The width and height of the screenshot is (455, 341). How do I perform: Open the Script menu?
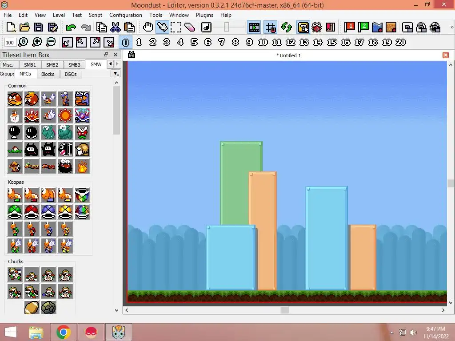click(96, 15)
